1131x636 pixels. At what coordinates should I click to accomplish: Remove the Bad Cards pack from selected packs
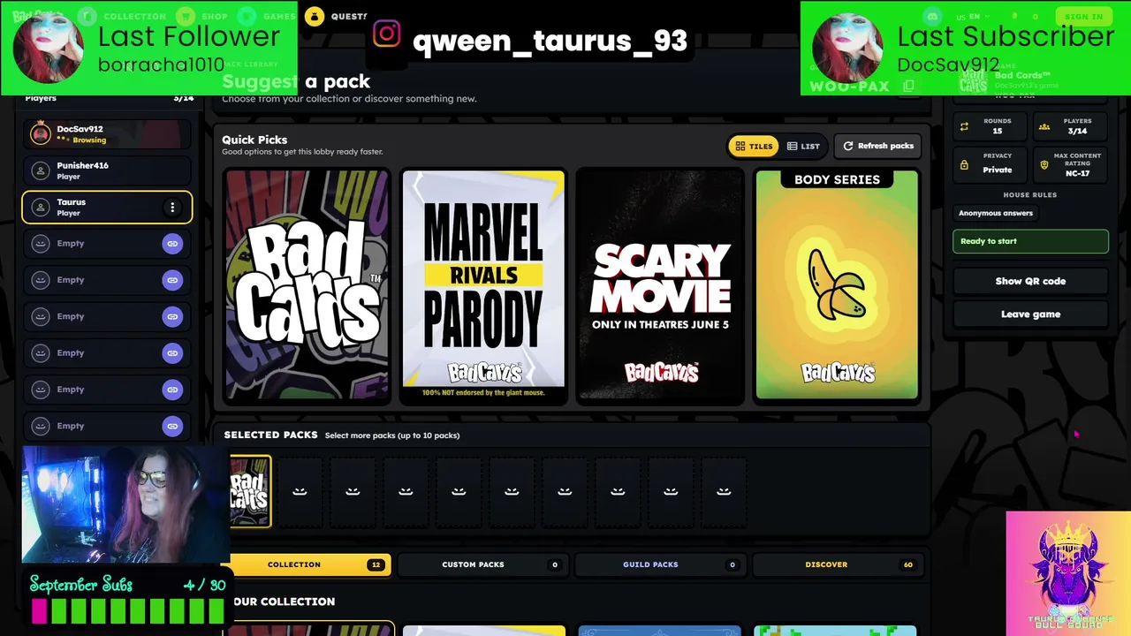250,491
